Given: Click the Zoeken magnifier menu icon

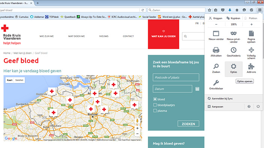Looking at the screenshot, I should point(216,68).
